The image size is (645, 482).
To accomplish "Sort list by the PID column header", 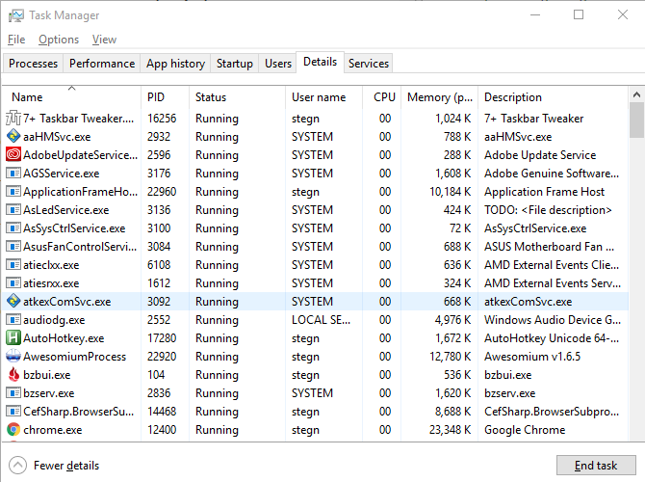I will coord(156,97).
